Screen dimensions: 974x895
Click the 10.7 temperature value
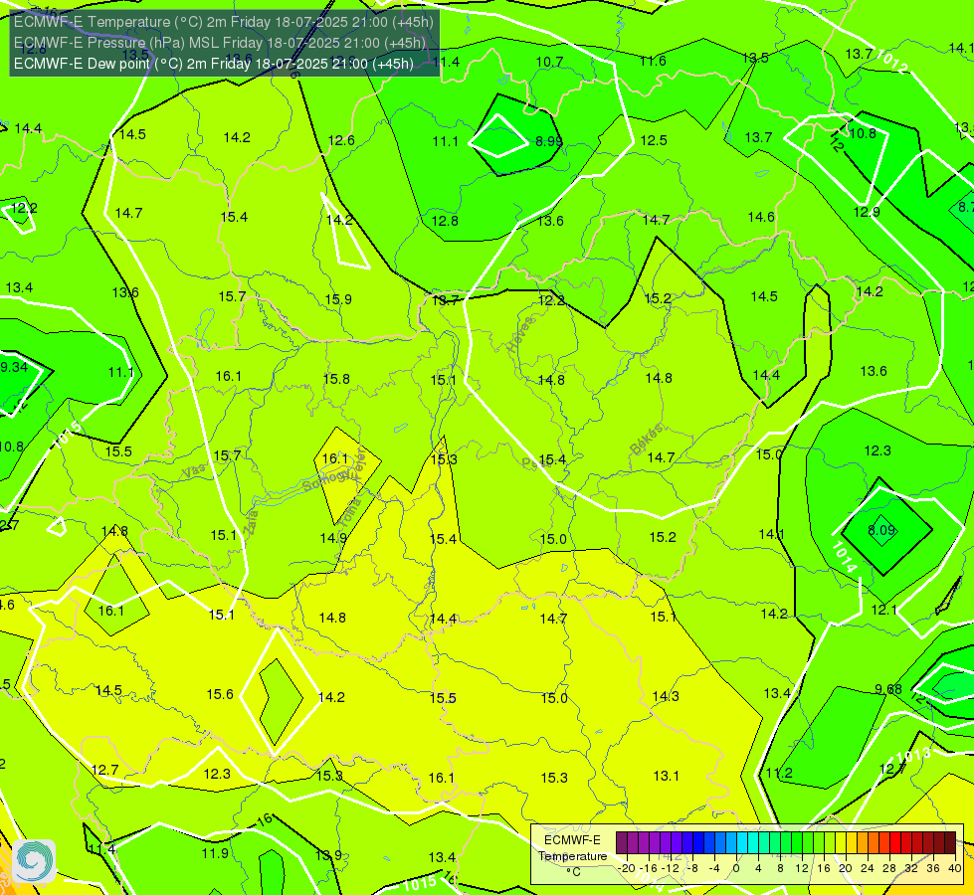pyautogui.click(x=550, y=62)
